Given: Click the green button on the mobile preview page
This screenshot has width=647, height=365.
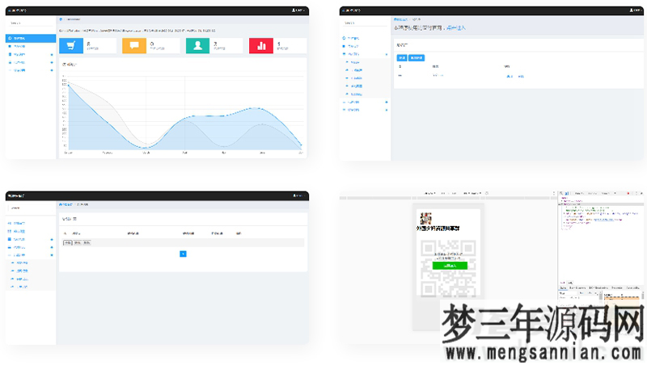Looking at the screenshot, I should [450, 266].
